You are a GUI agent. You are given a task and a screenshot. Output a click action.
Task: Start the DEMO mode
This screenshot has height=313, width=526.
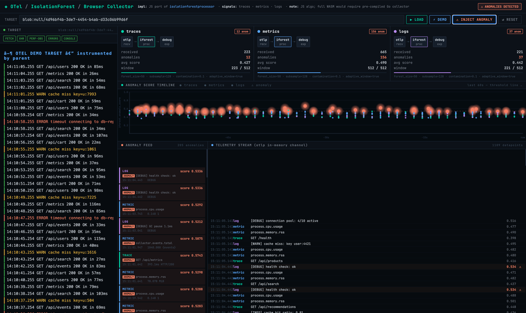(440, 20)
